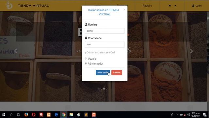Launch Opera from the taskbar
209x118 pixels.
pos(34,115)
